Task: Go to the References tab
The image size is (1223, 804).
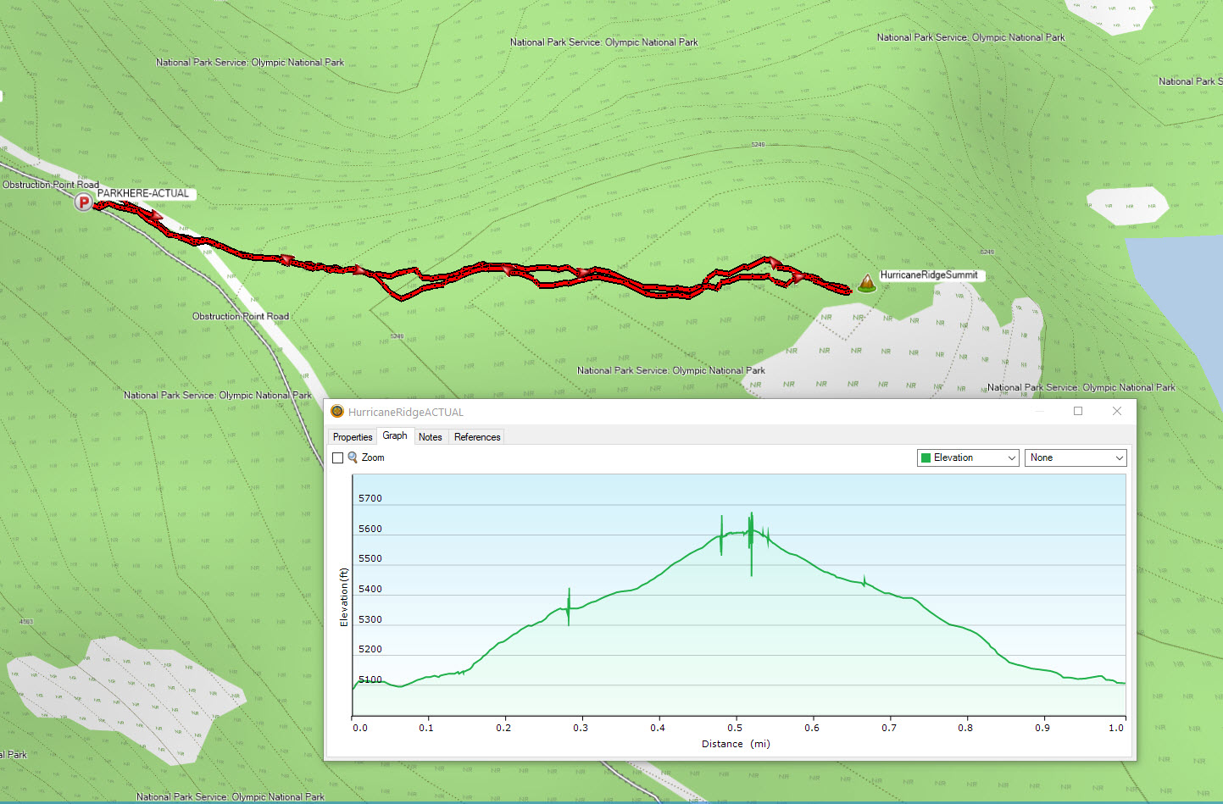Action: (477, 437)
